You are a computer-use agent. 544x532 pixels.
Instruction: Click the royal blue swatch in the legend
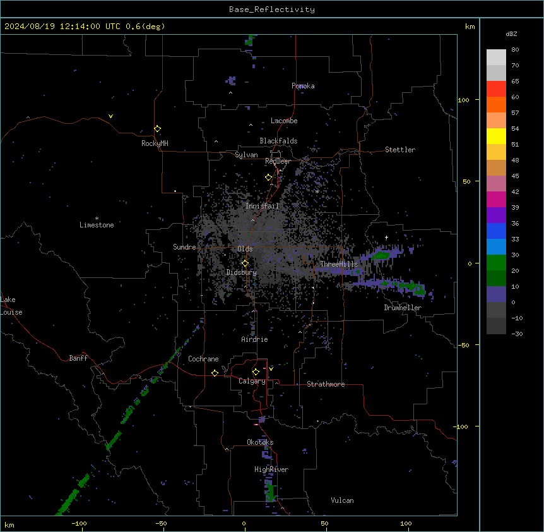pos(496,231)
